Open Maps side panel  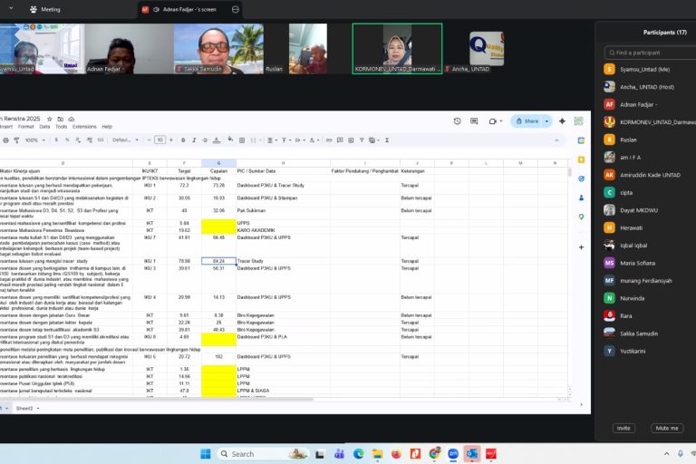[x=581, y=217]
